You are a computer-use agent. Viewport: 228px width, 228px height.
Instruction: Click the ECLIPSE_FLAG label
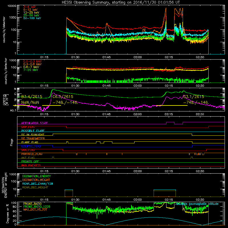[31, 146]
